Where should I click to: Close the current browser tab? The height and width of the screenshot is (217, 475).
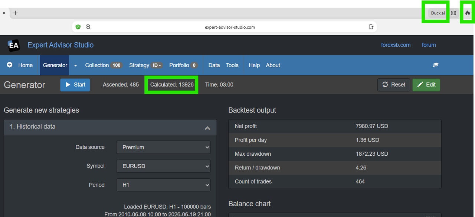(x=4, y=13)
